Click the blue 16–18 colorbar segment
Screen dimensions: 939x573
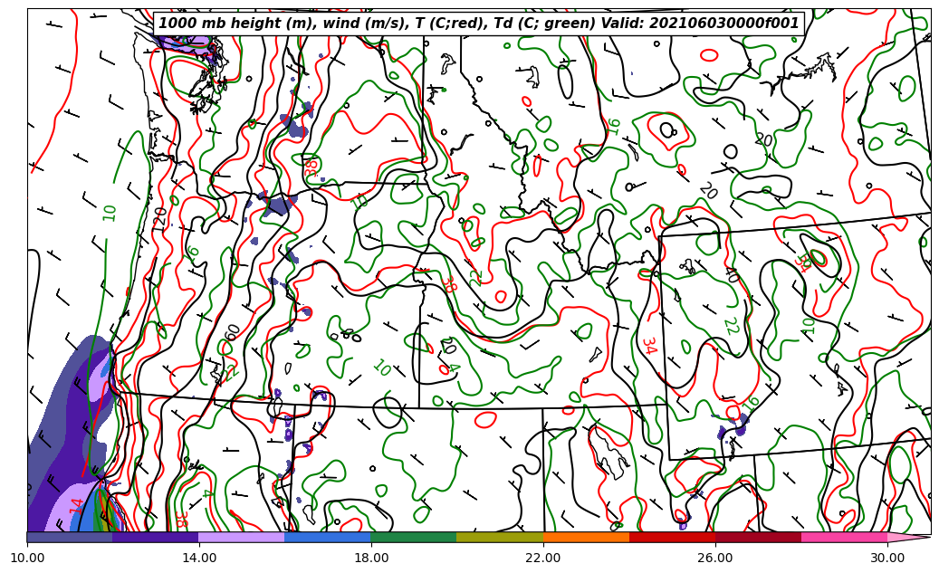[328, 537]
